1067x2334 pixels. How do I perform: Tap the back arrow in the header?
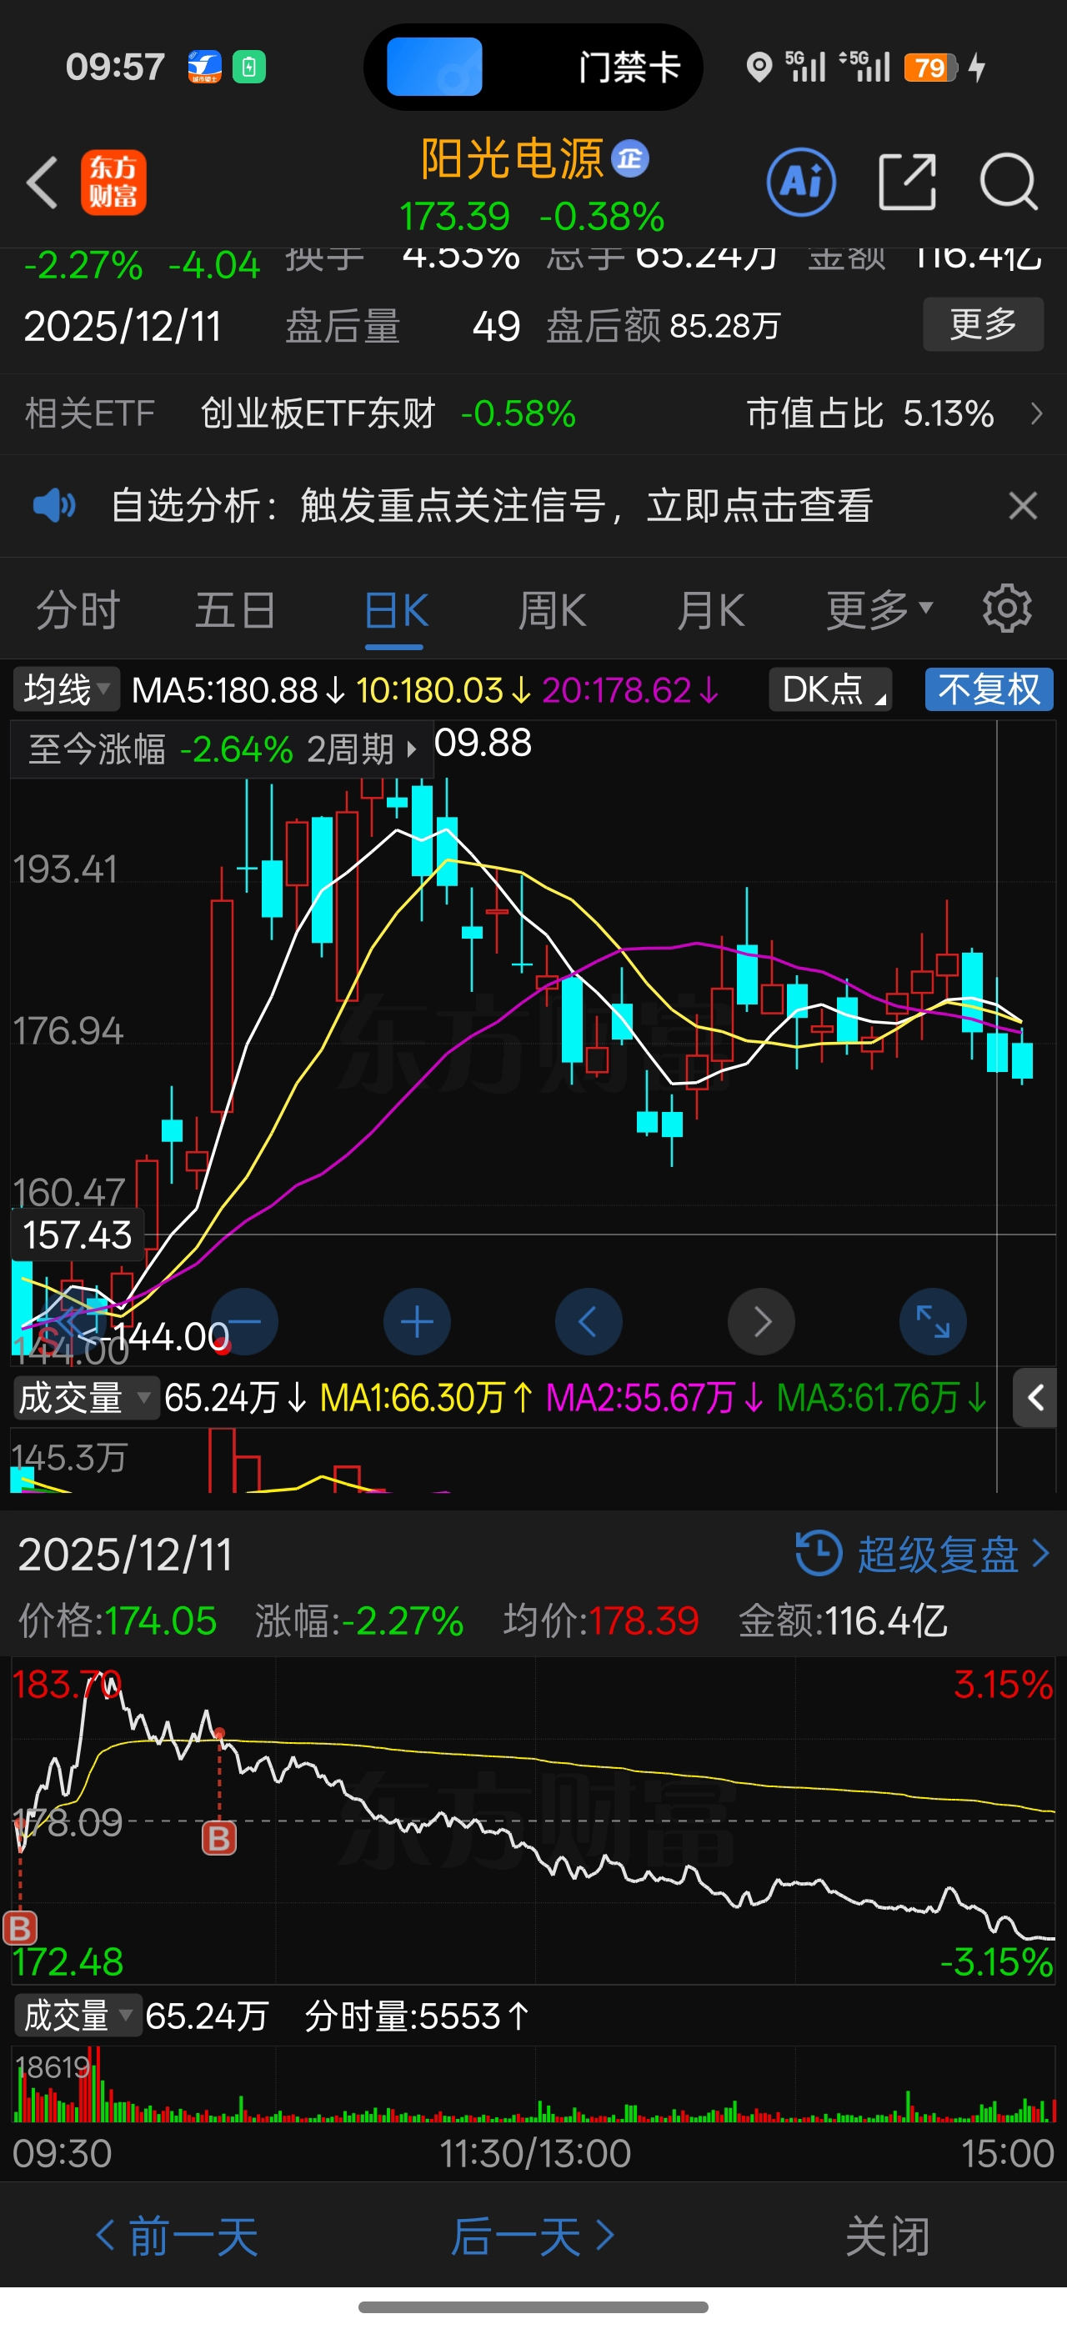coord(43,182)
